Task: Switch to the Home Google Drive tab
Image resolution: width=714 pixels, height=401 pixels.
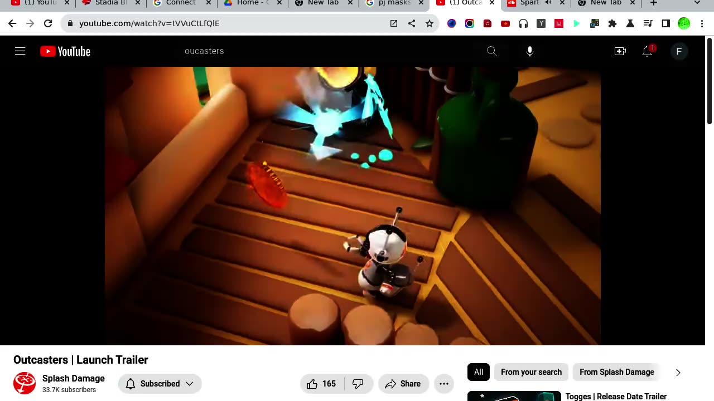Action: 253,3
